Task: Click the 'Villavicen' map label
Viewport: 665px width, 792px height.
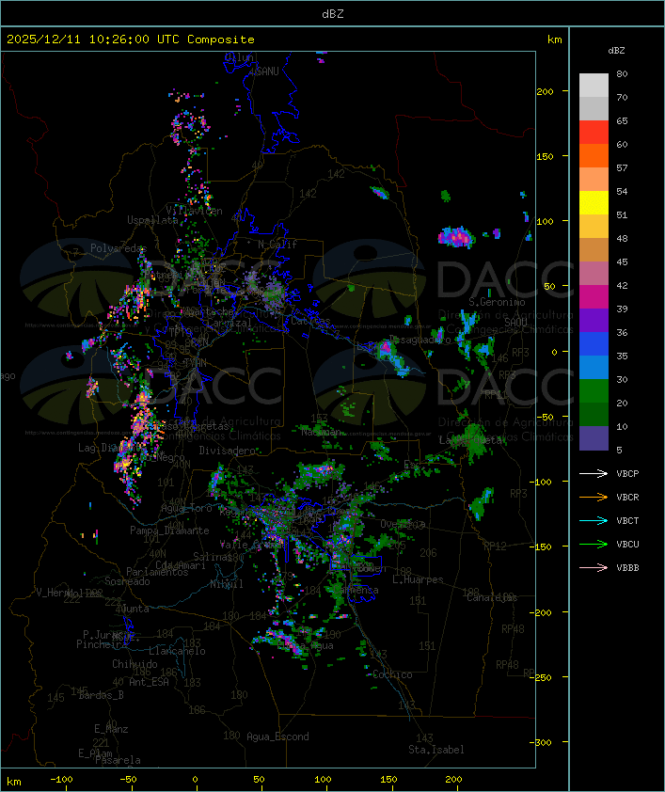Action: (x=195, y=211)
